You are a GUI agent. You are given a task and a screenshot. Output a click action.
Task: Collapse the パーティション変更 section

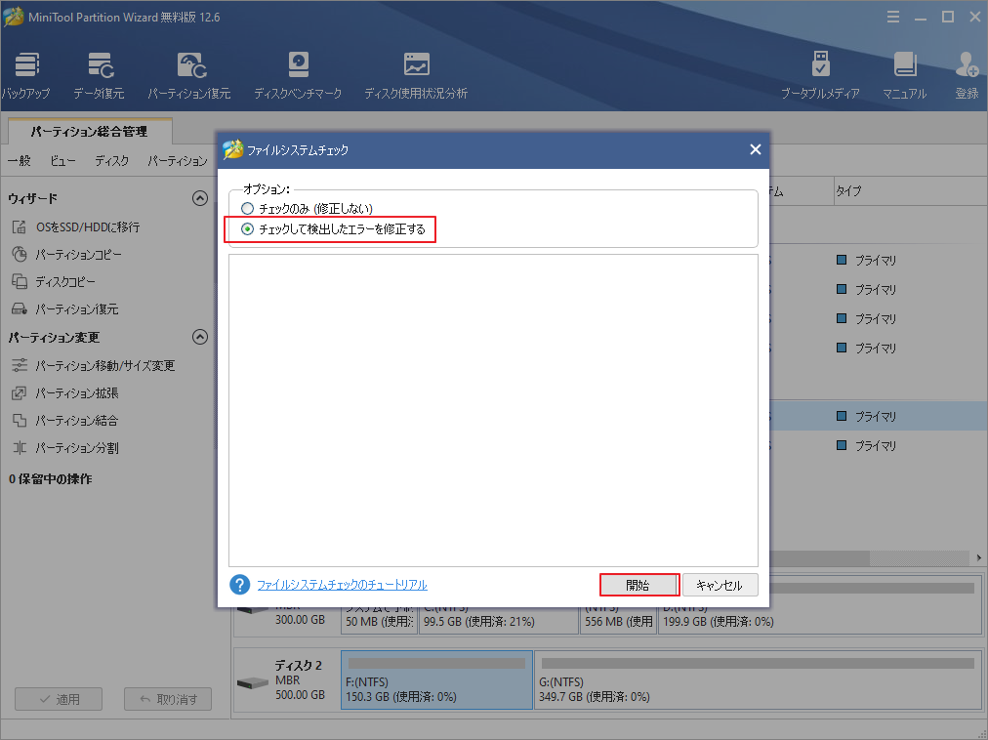click(200, 337)
